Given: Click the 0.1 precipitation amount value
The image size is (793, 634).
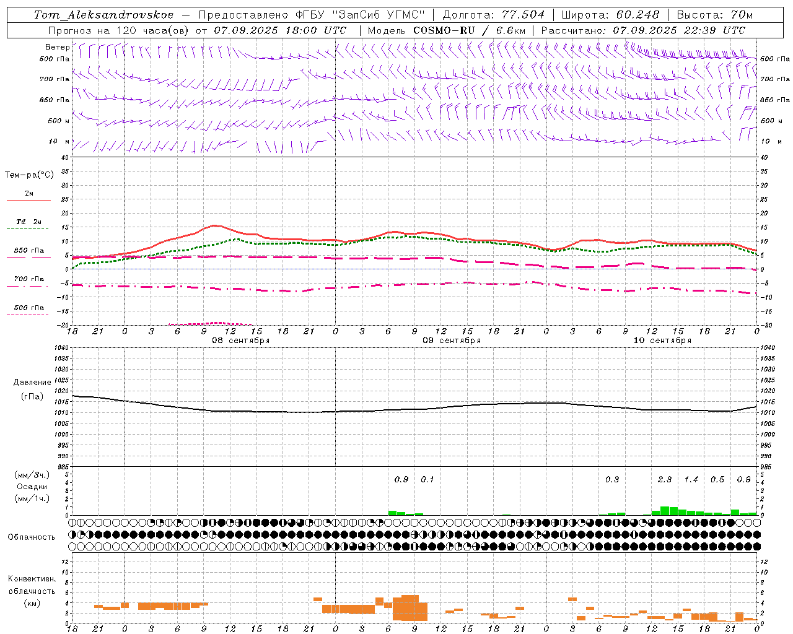Looking at the screenshot, I should click(427, 480).
